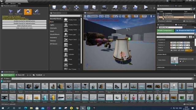Screen dimensions: 196x110
Task: Toggle grid snapping in viewport toolbar
Action: (x=126, y=16)
